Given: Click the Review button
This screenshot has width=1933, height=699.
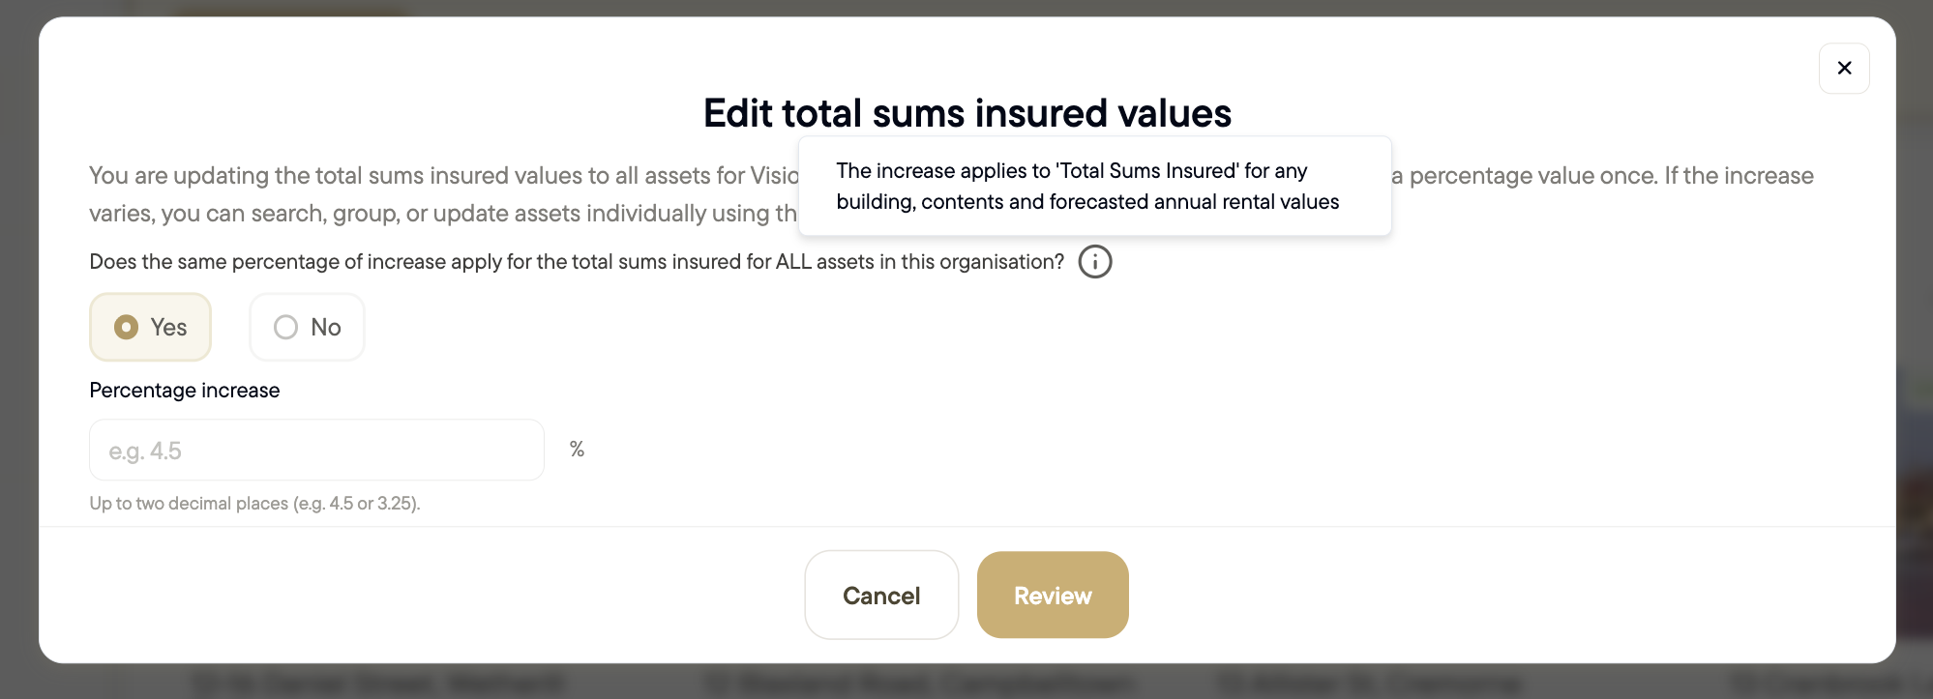Looking at the screenshot, I should click(x=1053, y=595).
